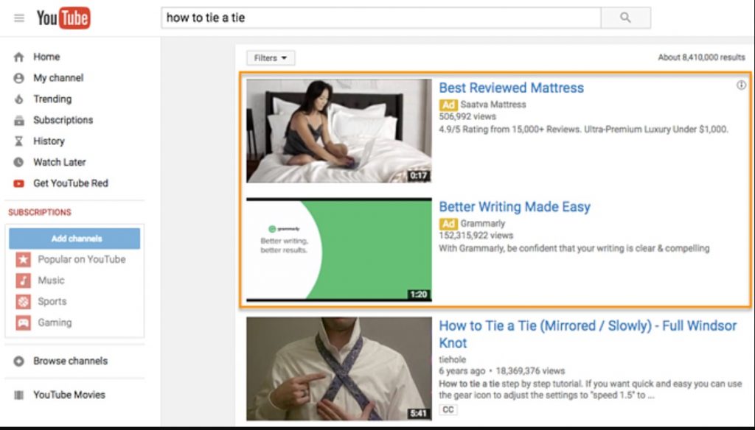Open Trending from sidebar
This screenshot has width=755, height=430.
(52, 99)
